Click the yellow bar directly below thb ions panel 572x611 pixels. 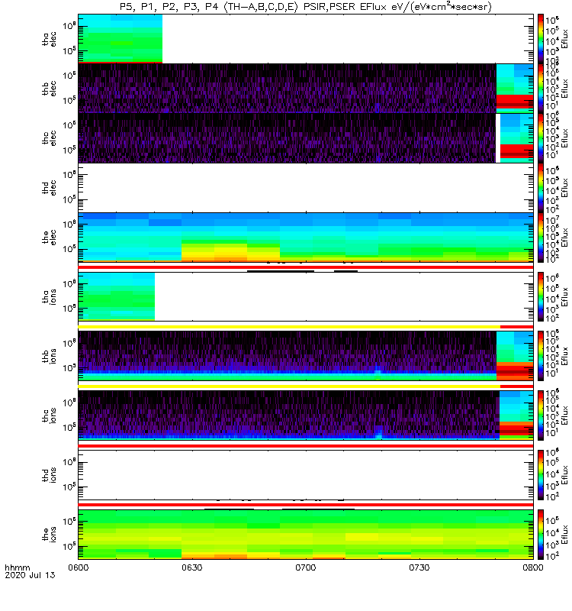tap(289, 386)
